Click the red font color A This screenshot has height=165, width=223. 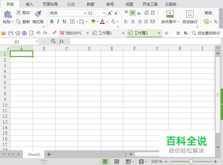point(102,22)
